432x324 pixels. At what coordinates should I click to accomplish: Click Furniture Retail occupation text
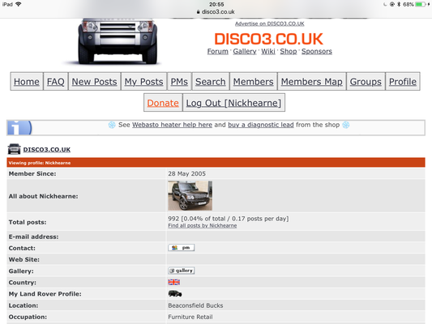point(190,317)
